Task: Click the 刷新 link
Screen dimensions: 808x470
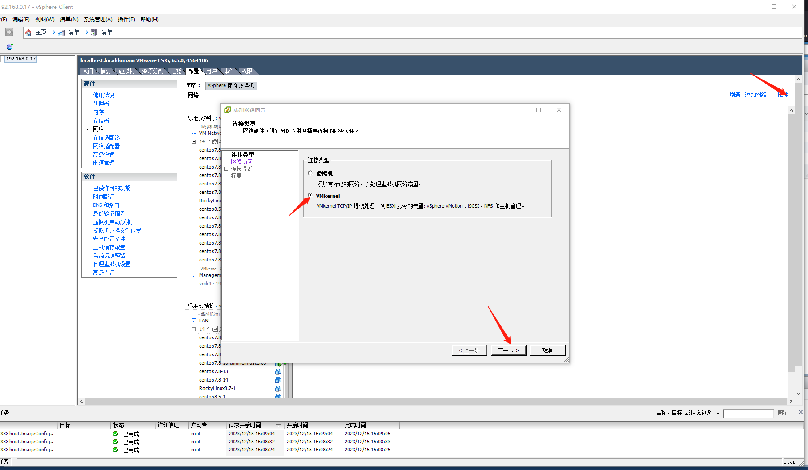Action: [735, 95]
